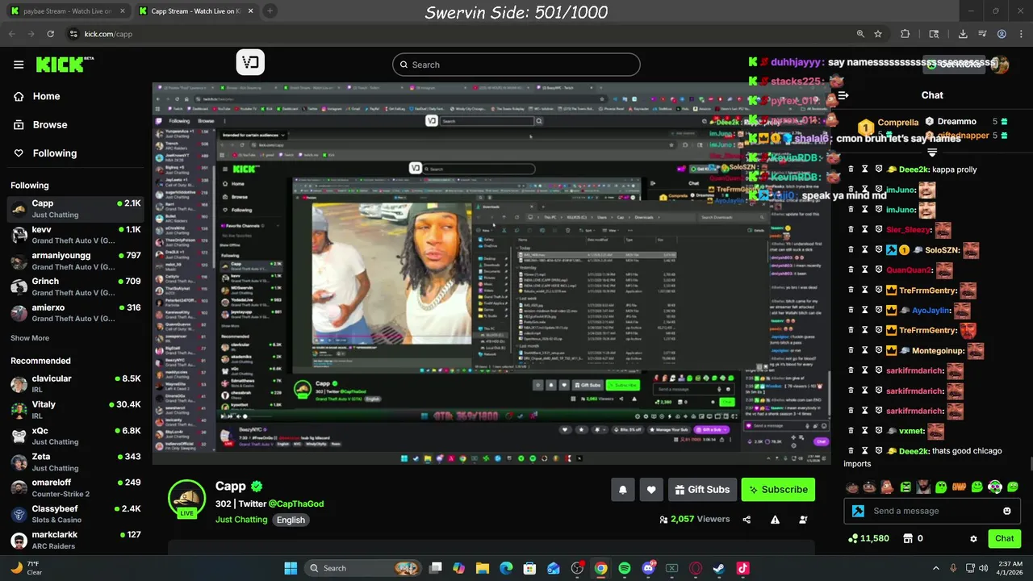Click the heart follow icon
Image resolution: width=1033 pixels, height=581 pixels.
(651, 489)
